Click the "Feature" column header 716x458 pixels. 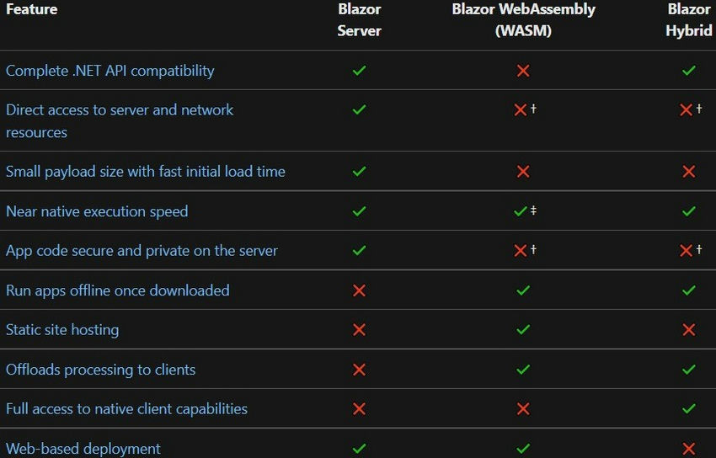[32, 10]
